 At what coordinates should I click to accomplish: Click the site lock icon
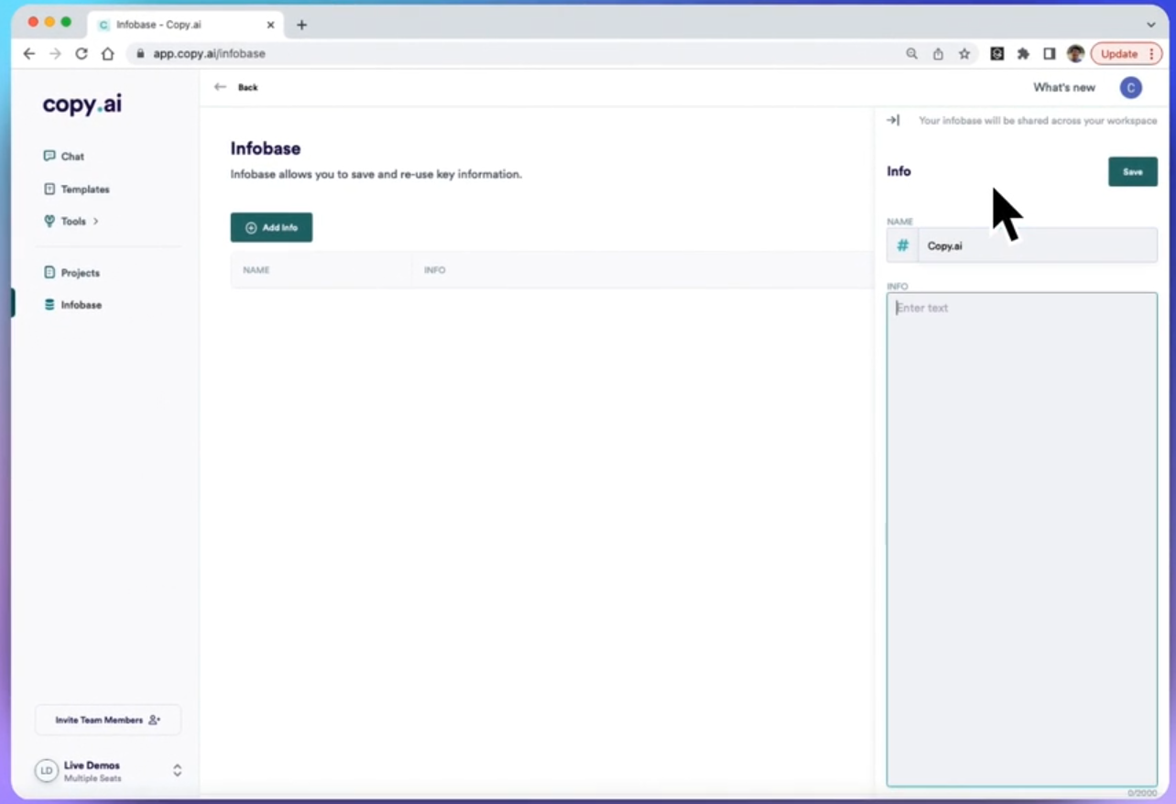(x=140, y=54)
